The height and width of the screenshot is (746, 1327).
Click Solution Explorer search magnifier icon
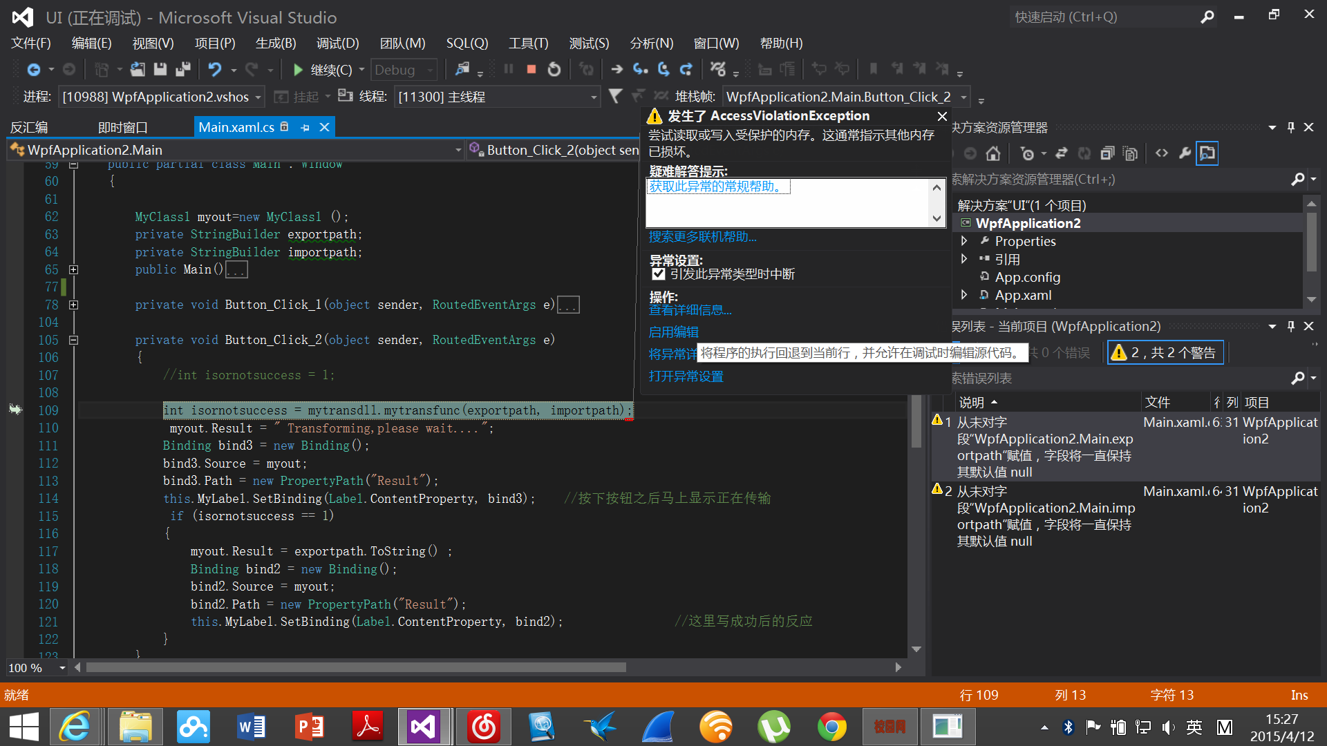point(1298,180)
